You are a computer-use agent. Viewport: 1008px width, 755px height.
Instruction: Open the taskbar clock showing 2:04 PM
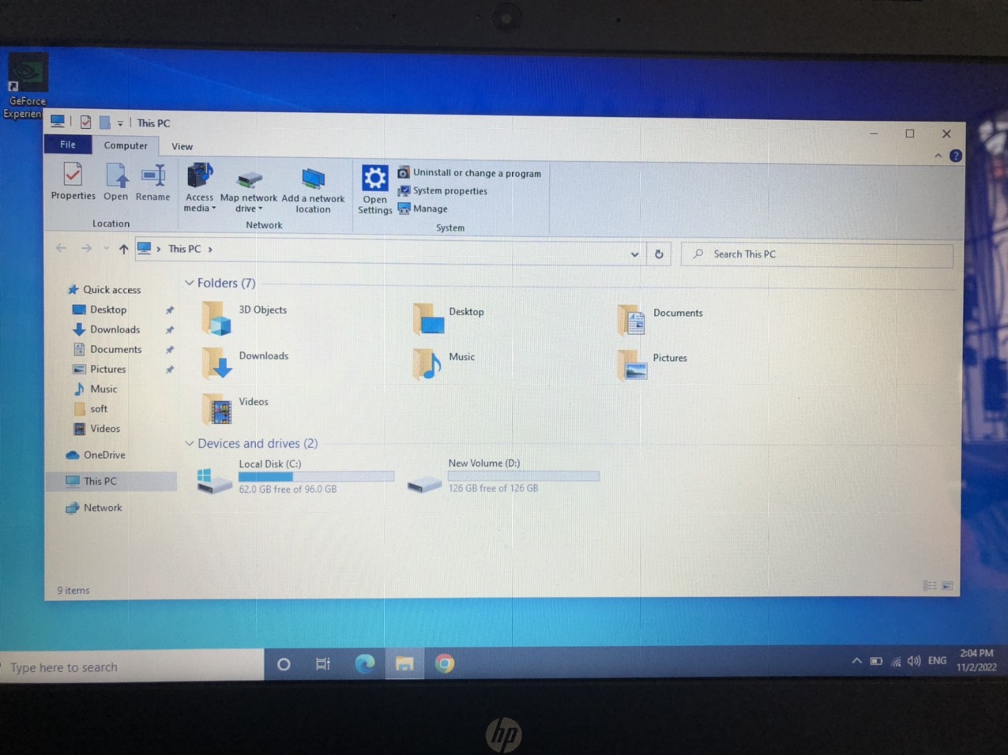pyautogui.click(x=976, y=660)
